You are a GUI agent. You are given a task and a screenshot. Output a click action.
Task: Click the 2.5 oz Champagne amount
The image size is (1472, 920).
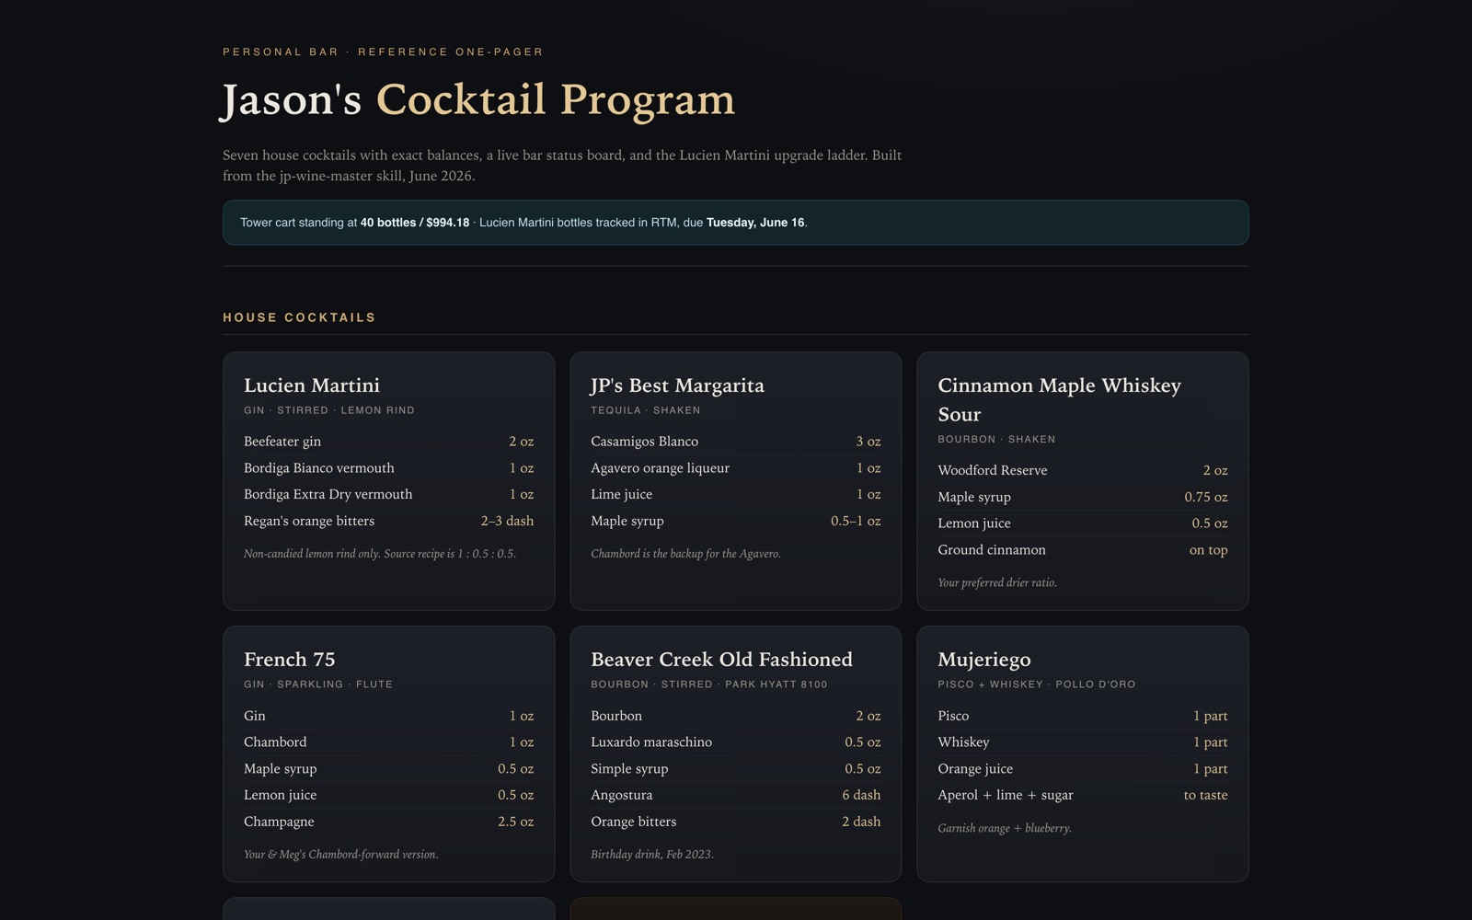(515, 822)
